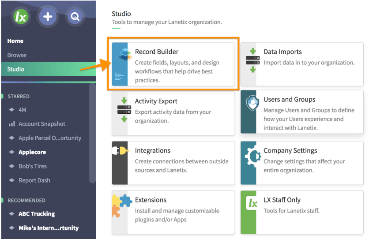369x239 pixels.
Task: Click the Record Builder description text
Action: pyautogui.click(x=177, y=71)
